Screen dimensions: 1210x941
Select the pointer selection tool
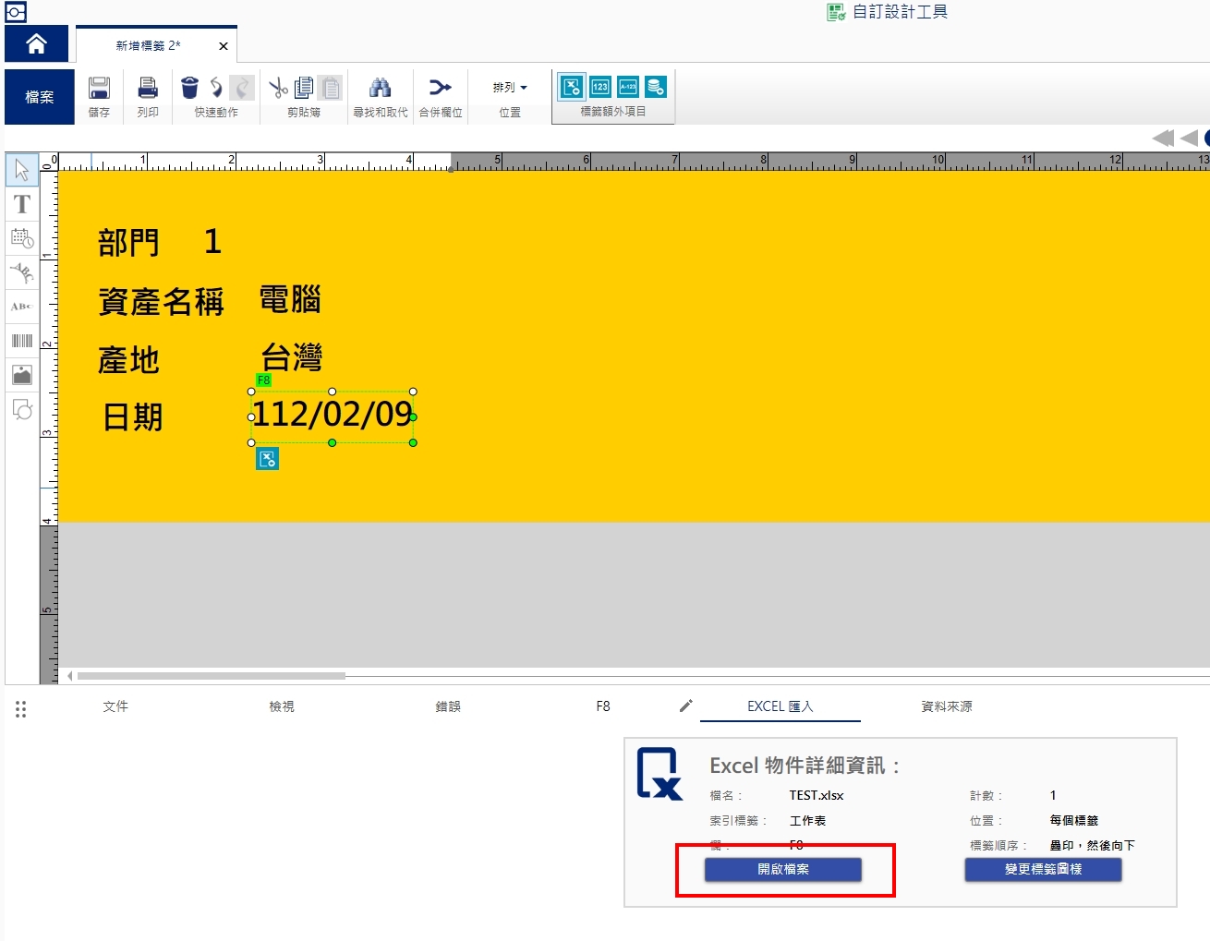(22, 170)
